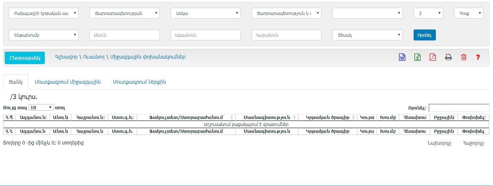Sort table by Ազգանուն column
Screen dimensions: 493x186
click(x=32, y=117)
